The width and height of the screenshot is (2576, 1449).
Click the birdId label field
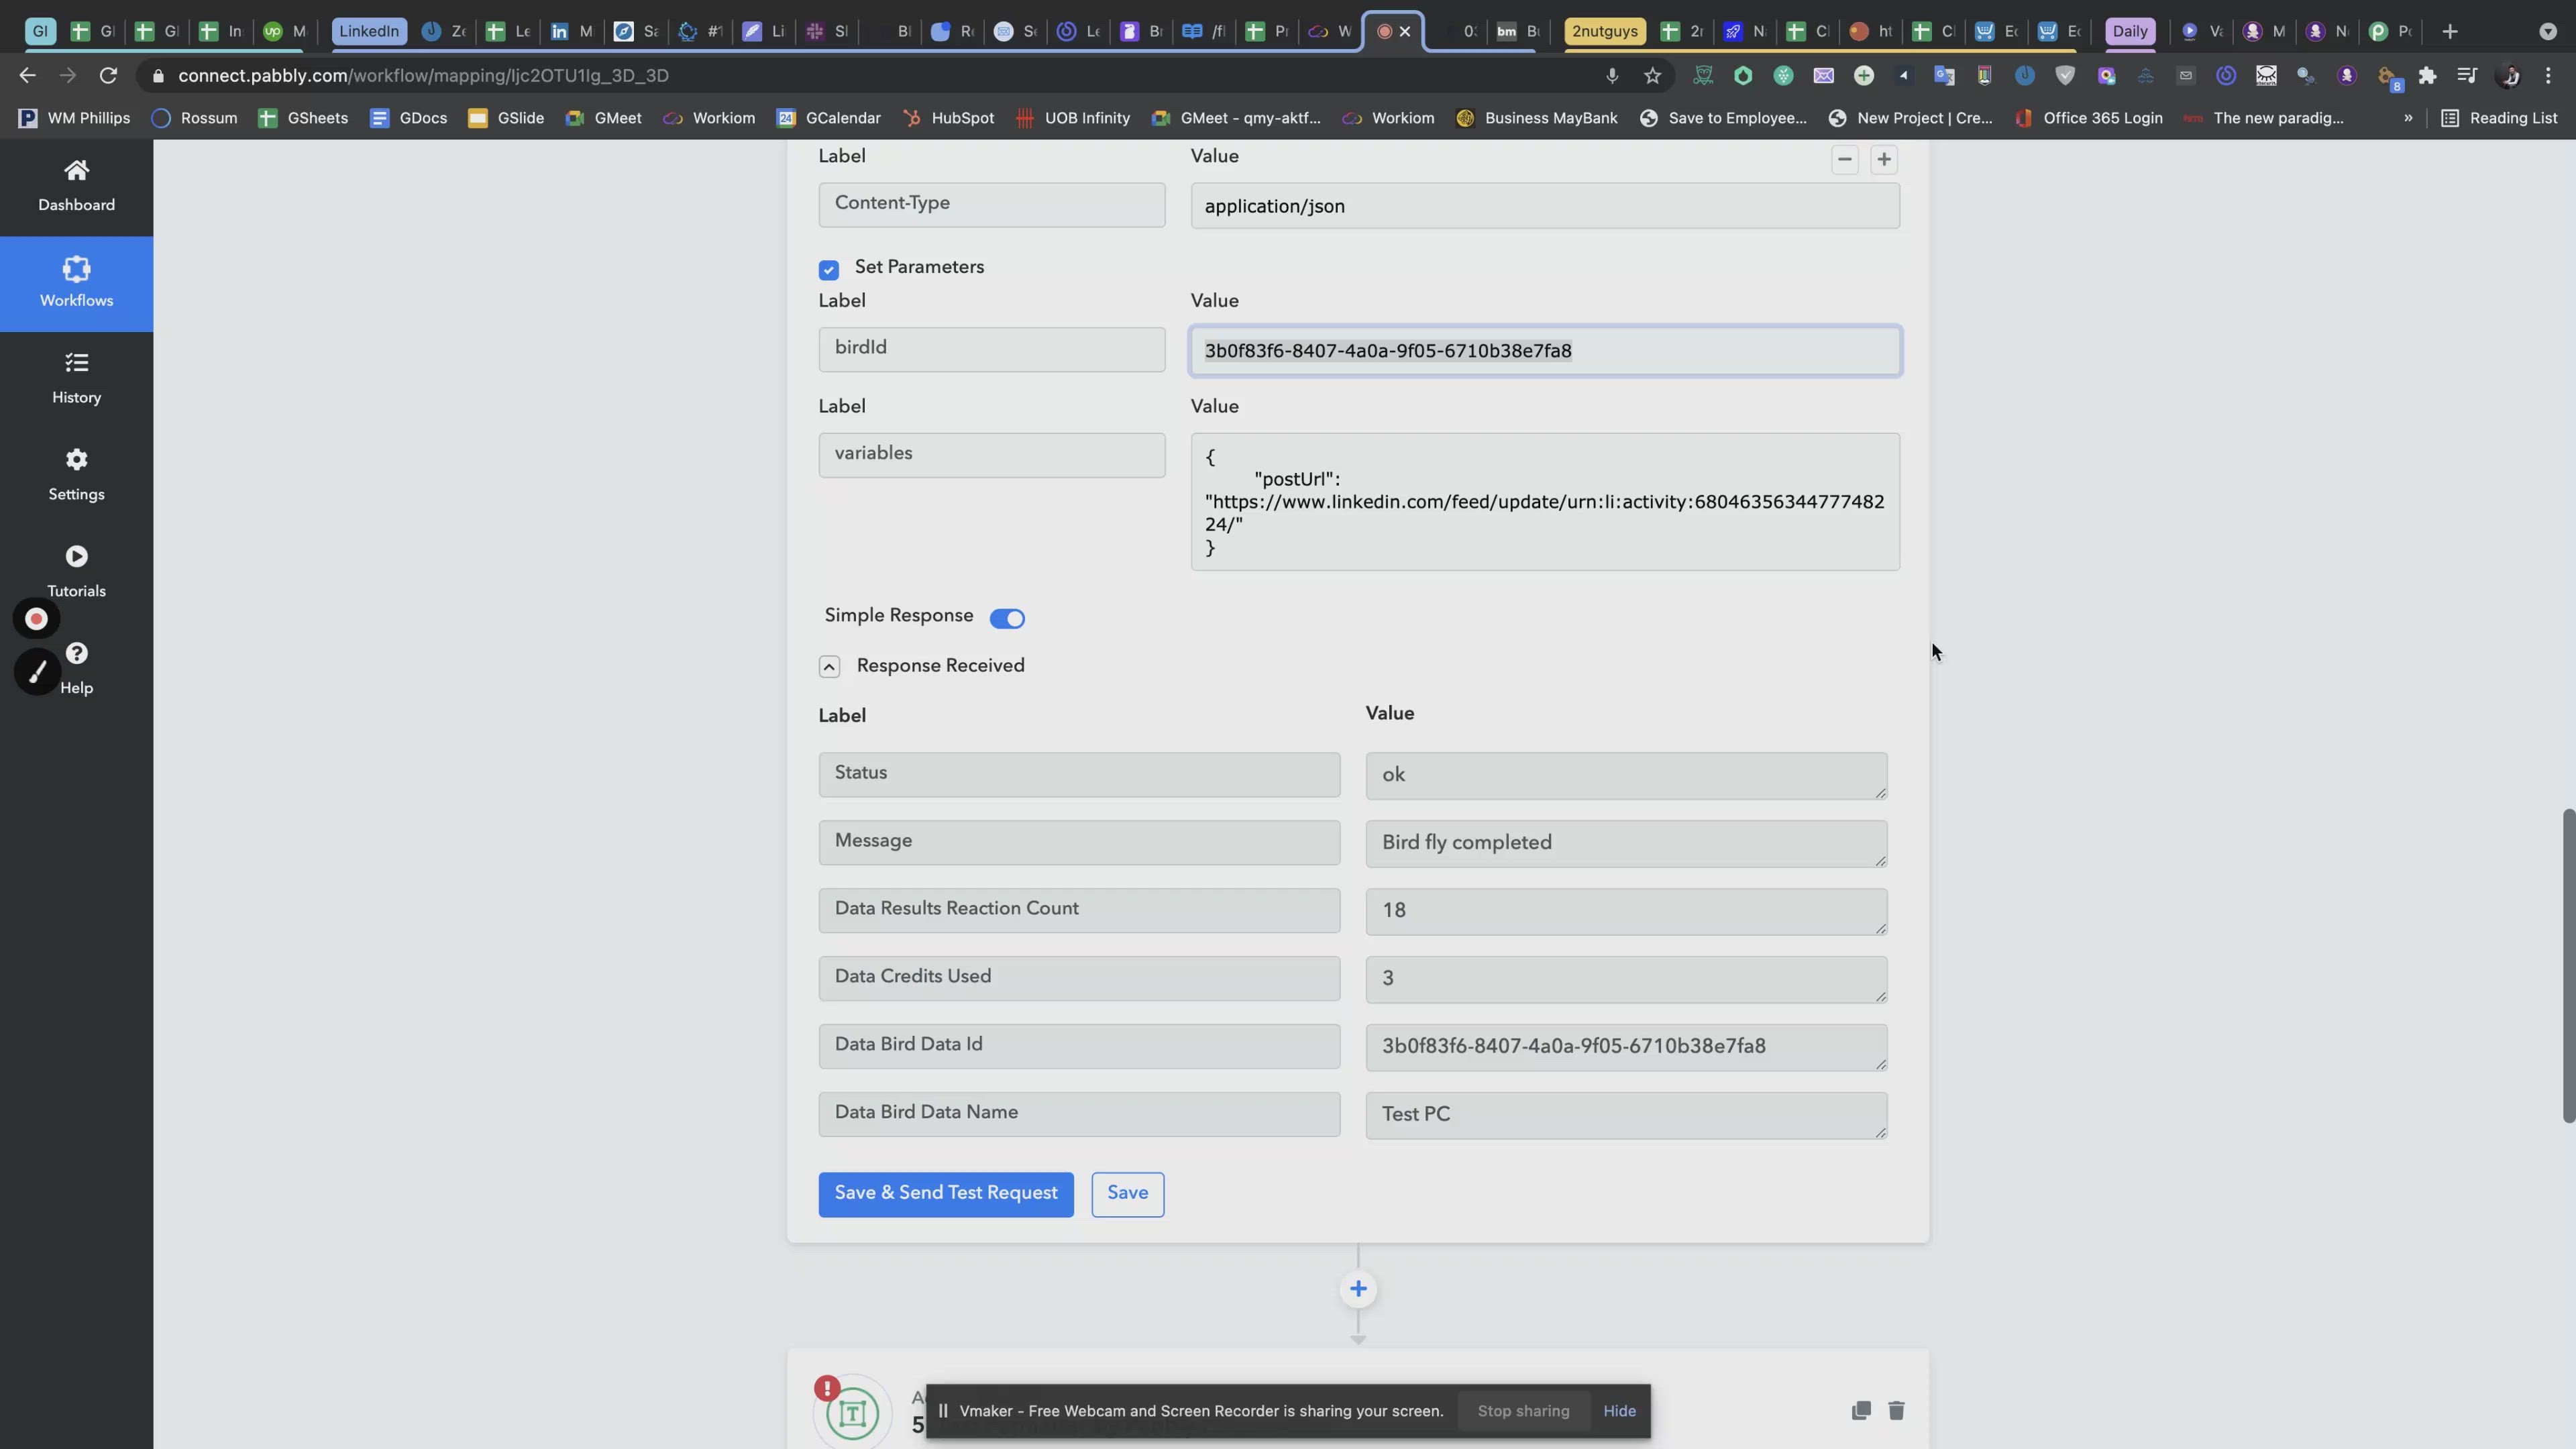pos(991,349)
